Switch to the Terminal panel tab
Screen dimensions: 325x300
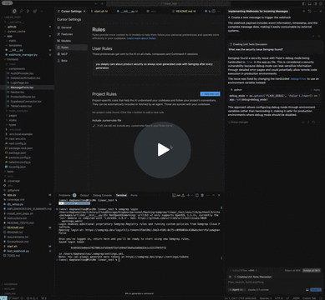[121, 195]
